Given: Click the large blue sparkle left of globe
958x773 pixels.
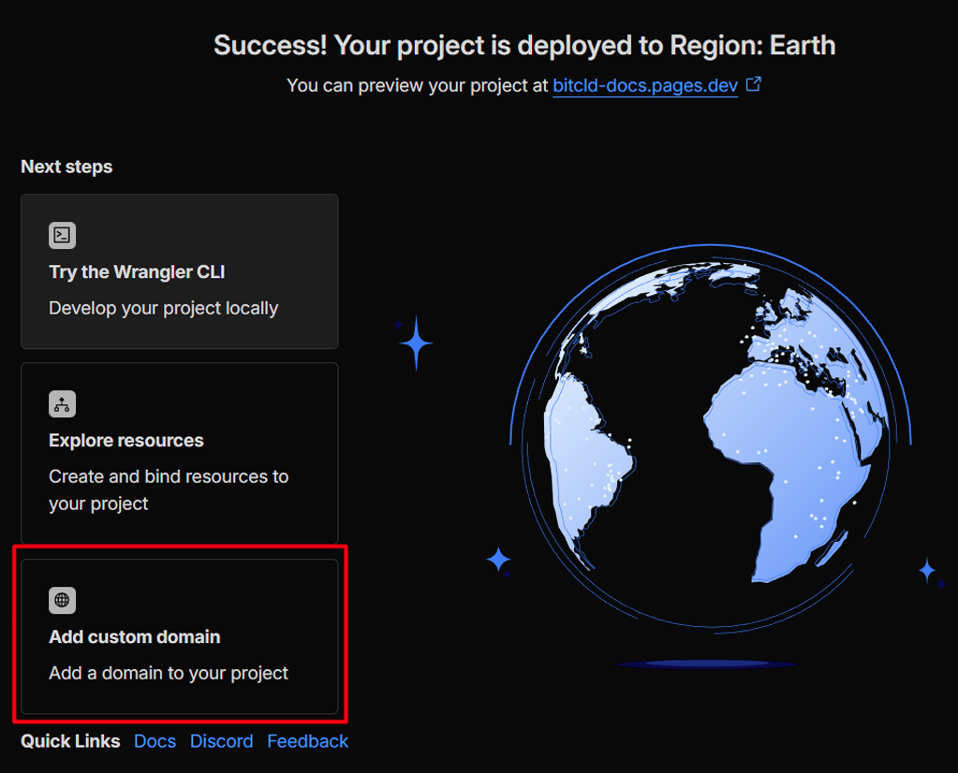Looking at the screenshot, I should [x=416, y=343].
